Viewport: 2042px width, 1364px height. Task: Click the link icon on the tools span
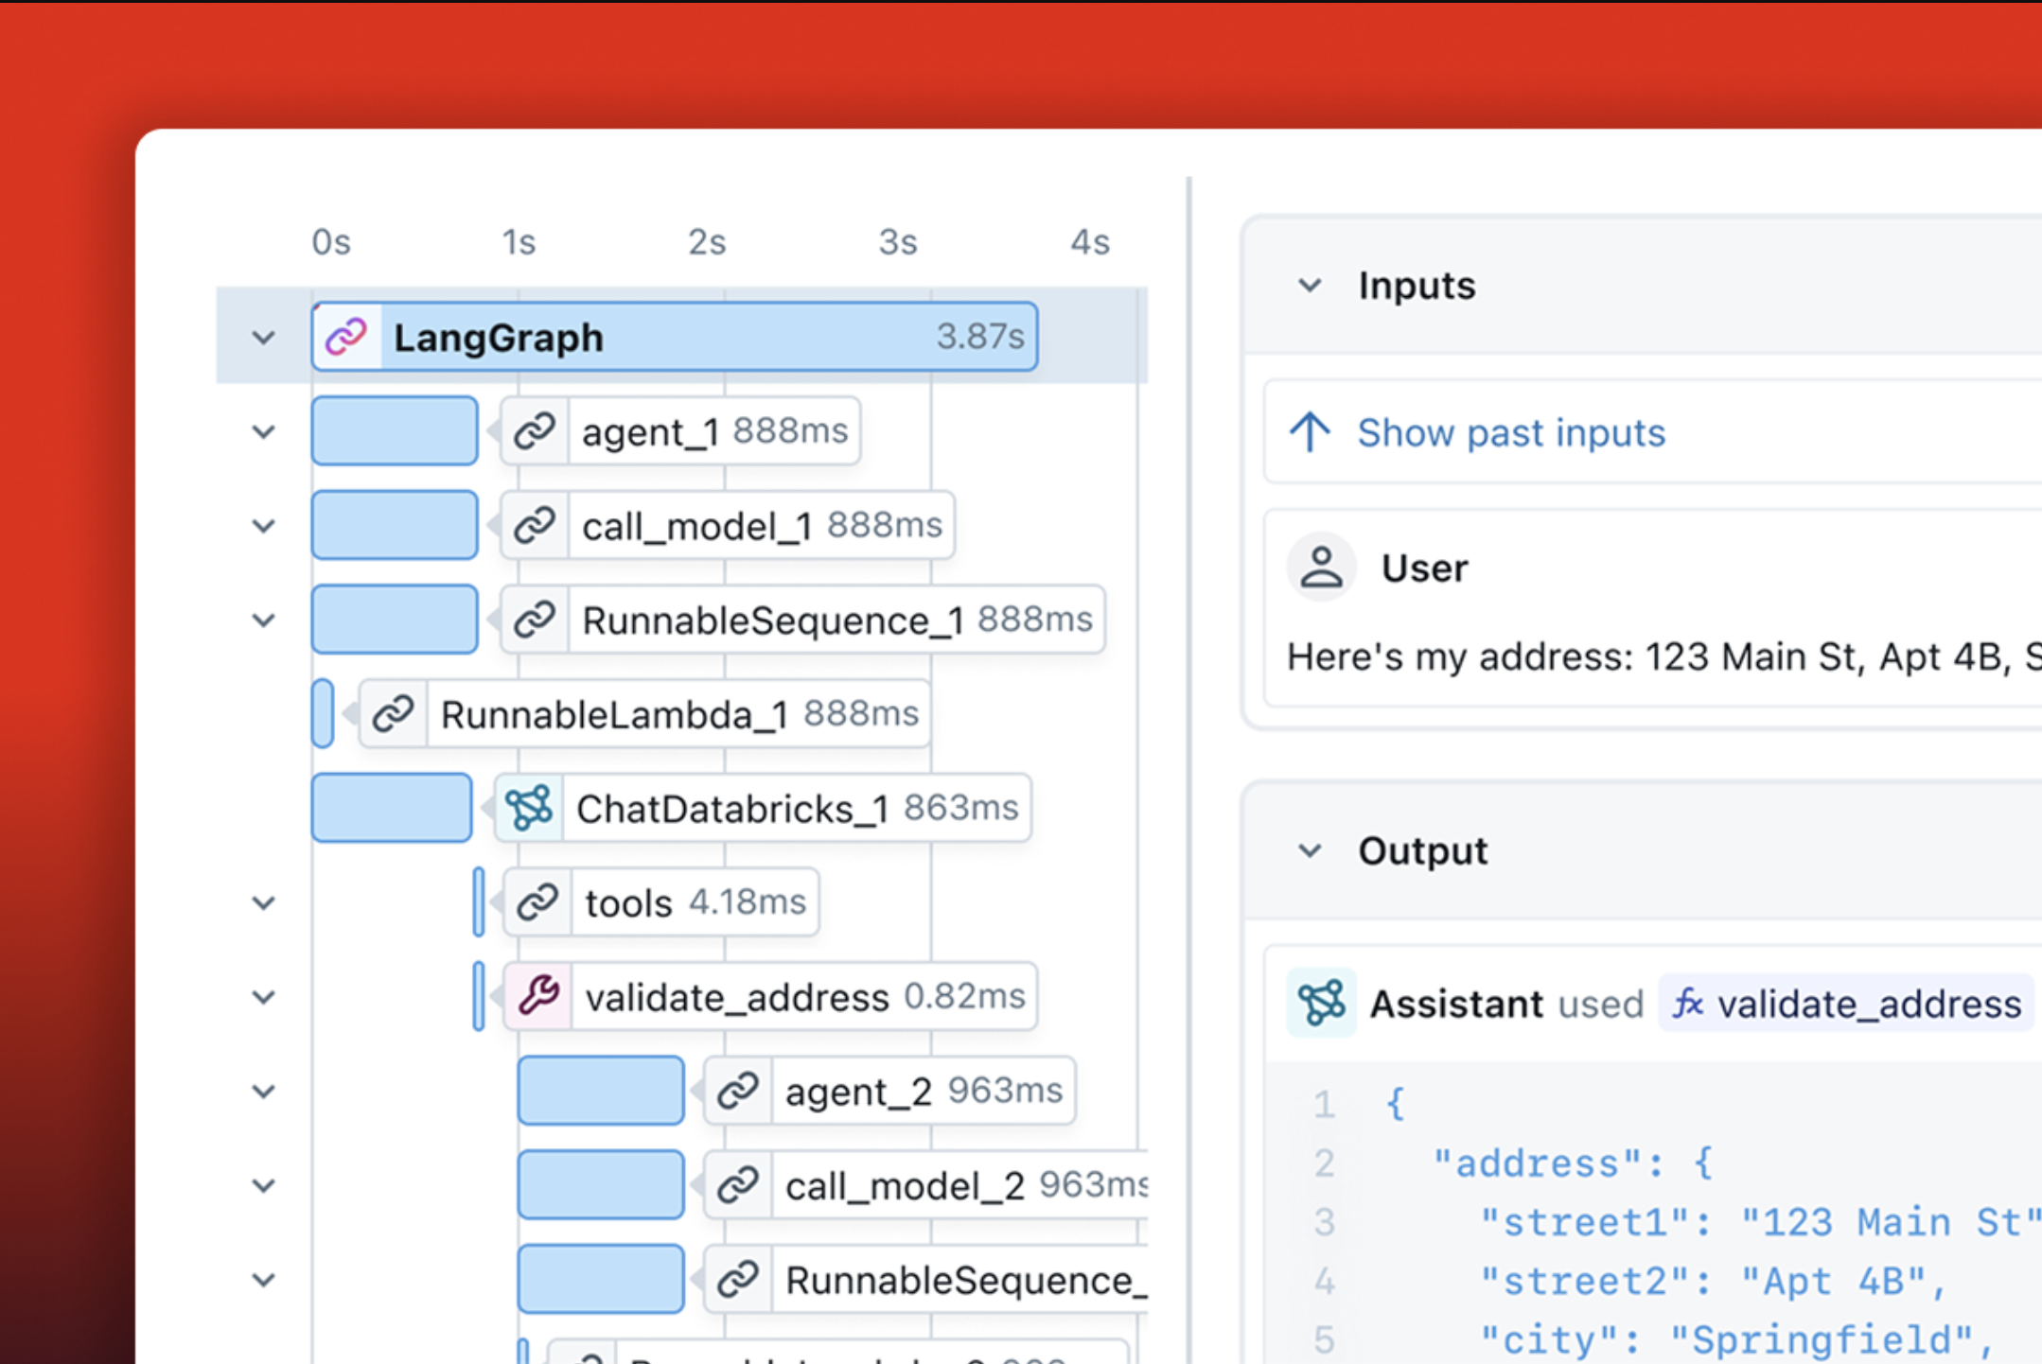pos(536,901)
